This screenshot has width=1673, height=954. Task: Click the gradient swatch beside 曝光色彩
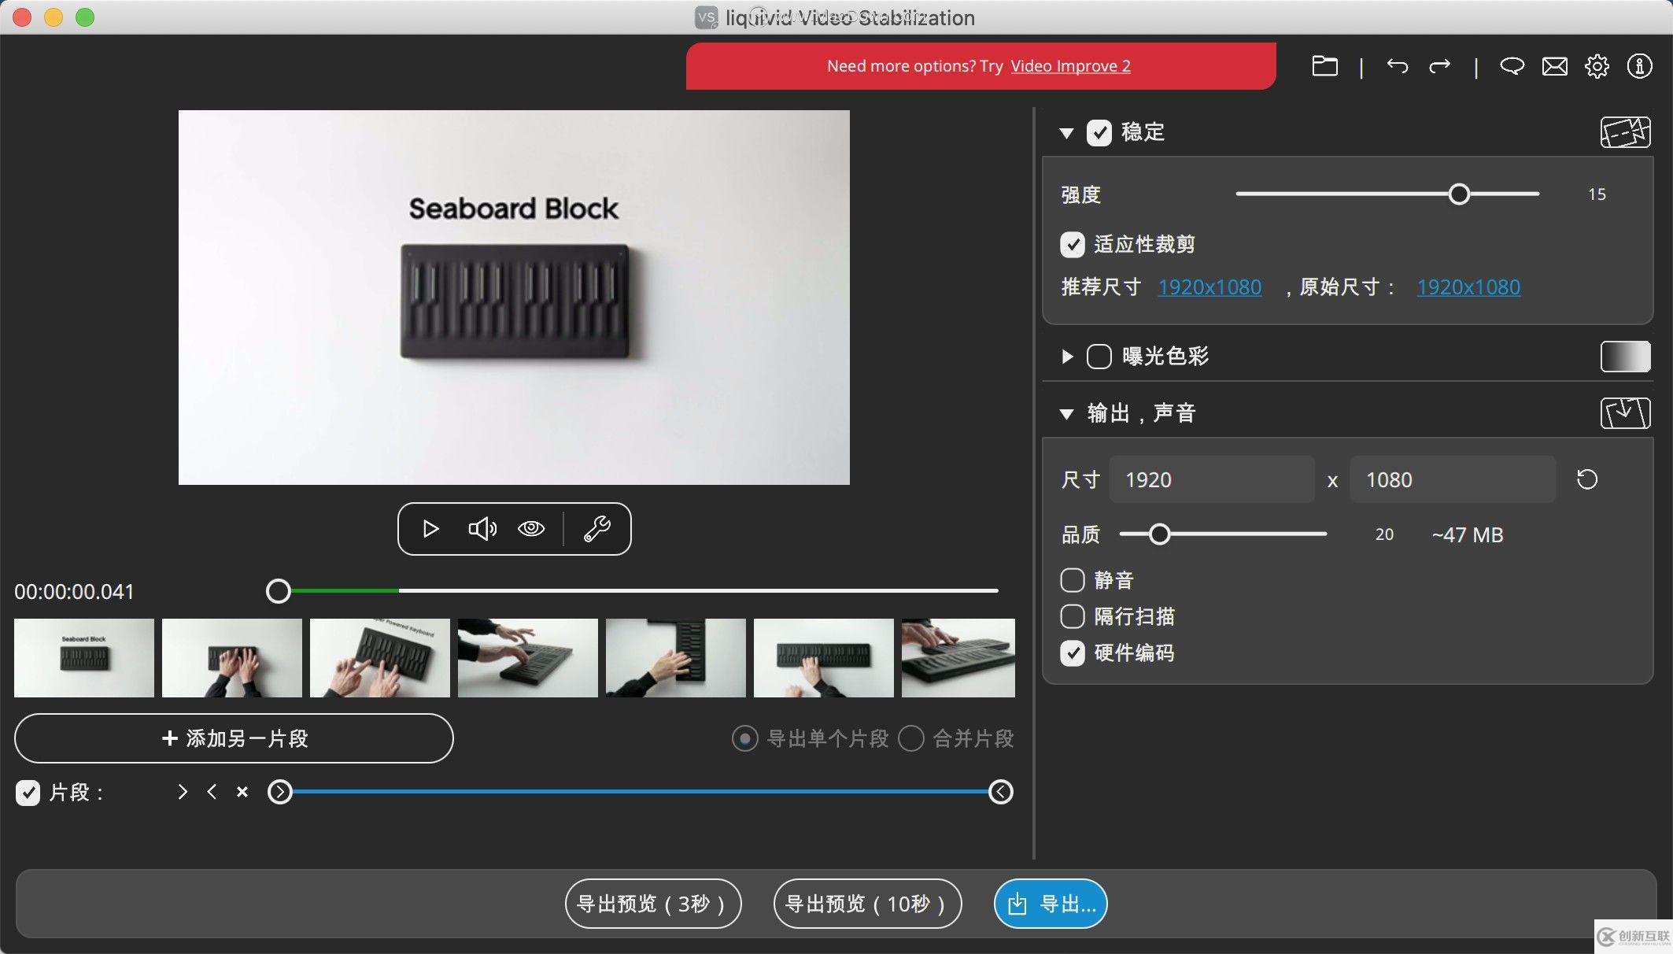[1625, 357]
